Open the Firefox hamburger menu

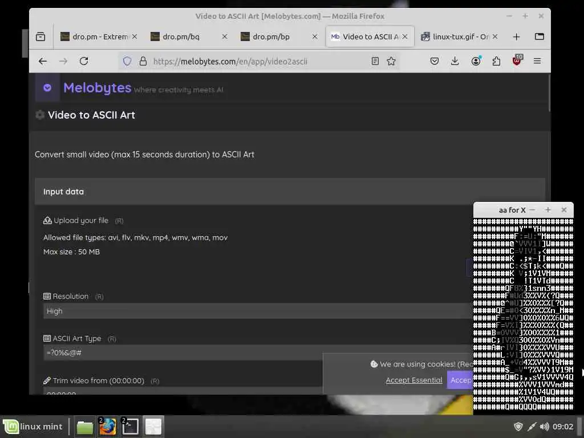(537, 61)
